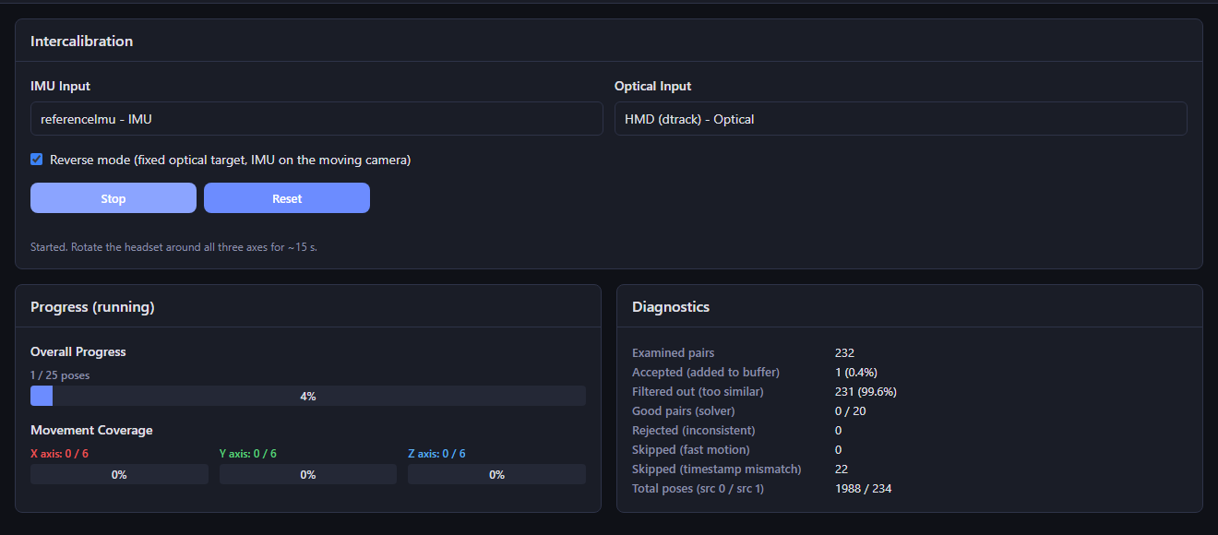The width and height of the screenshot is (1218, 535).
Task: Click the Diagnostics panel title
Action: pos(671,307)
